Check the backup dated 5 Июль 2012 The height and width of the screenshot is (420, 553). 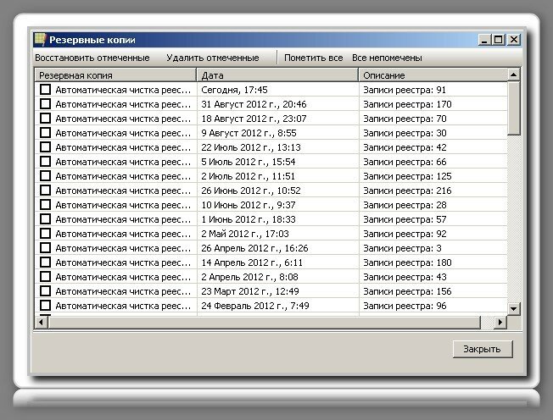(45, 162)
